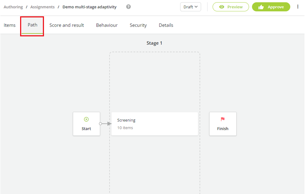Open the three-dot more options menu
The width and height of the screenshot is (306, 194).
(x=298, y=7)
